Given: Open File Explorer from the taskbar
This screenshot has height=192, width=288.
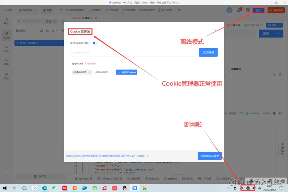Looking at the screenshot, I should 144,188.
